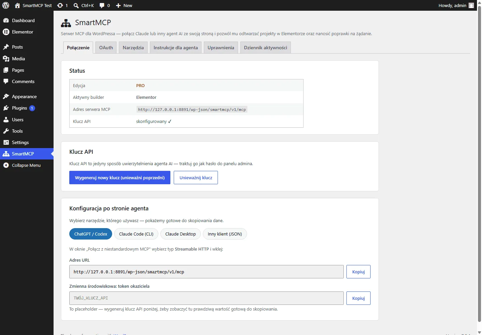Click the Konfiguracja po stronie agenta heading
482x335 pixels.
109,208
